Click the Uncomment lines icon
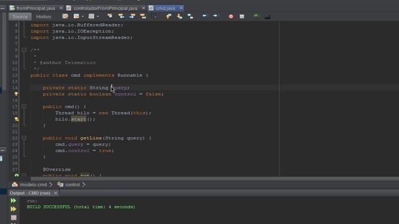 pos(267,17)
